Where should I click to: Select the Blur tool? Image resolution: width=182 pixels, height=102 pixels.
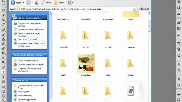tap(3, 58)
